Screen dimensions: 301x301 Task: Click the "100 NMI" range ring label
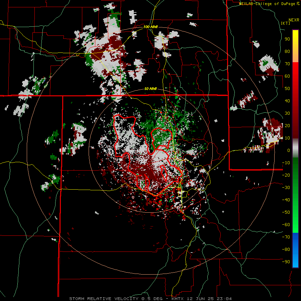click(x=150, y=27)
